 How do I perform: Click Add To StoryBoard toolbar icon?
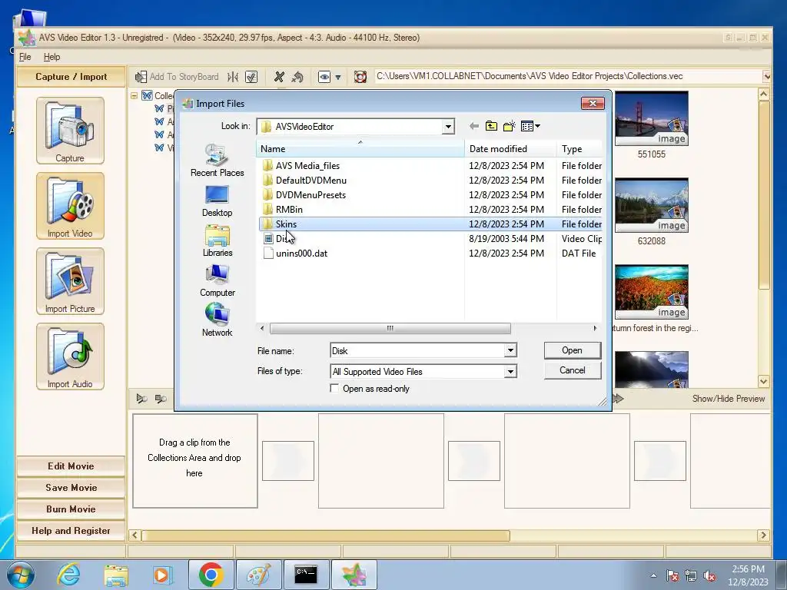[178, 77]
